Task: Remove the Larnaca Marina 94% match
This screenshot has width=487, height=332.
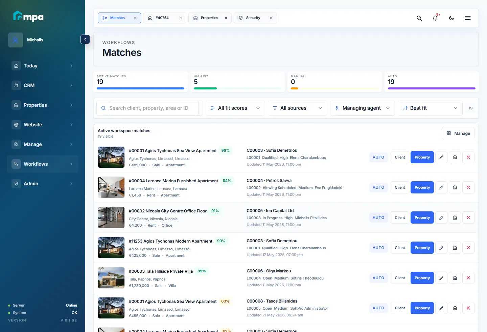Action: tap(468, 187)
